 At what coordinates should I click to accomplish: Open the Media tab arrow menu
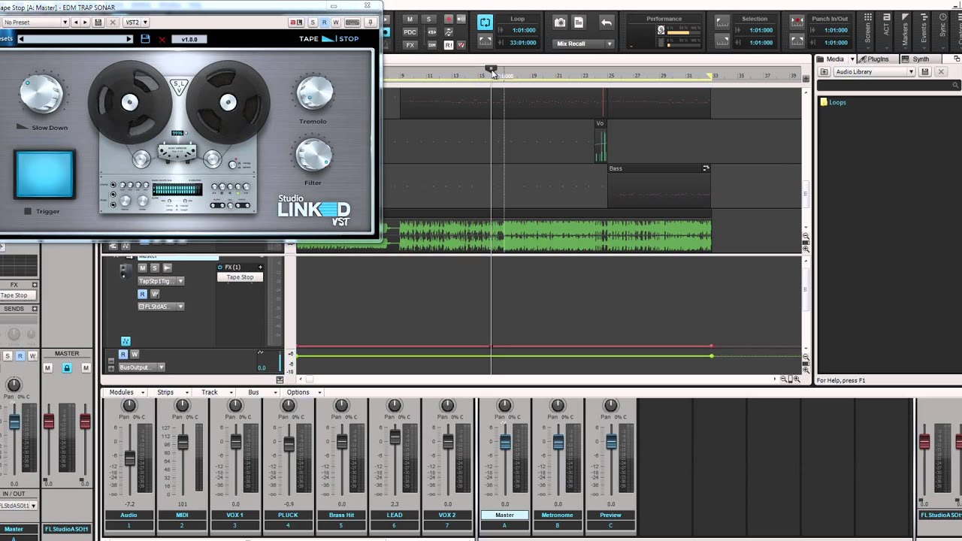click(852, 59)
